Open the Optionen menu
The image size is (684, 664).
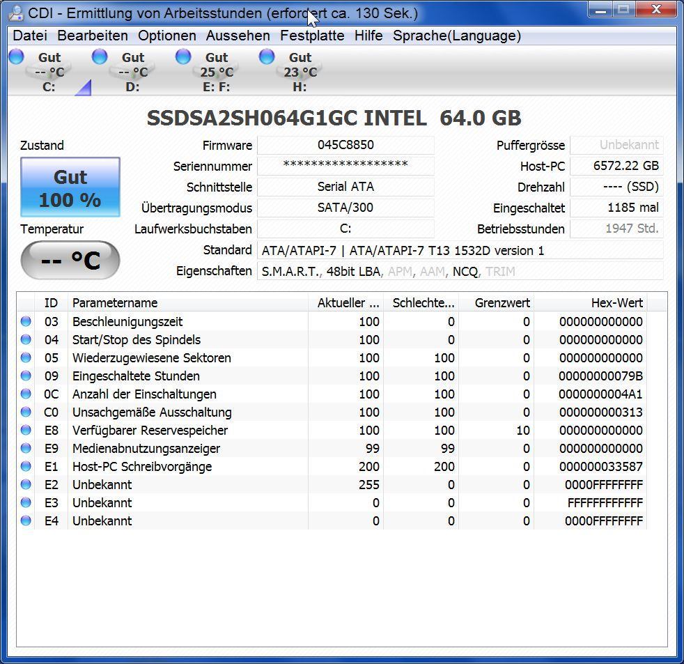pos(166,36)
